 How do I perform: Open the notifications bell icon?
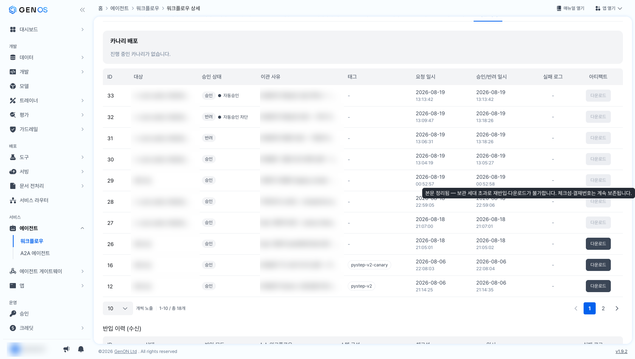[x=81, y=349]
